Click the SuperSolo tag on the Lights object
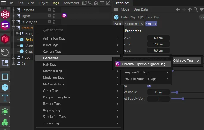The height and width of the screenshot is (130, 204). pyautogui.click(x=64, y=15)
